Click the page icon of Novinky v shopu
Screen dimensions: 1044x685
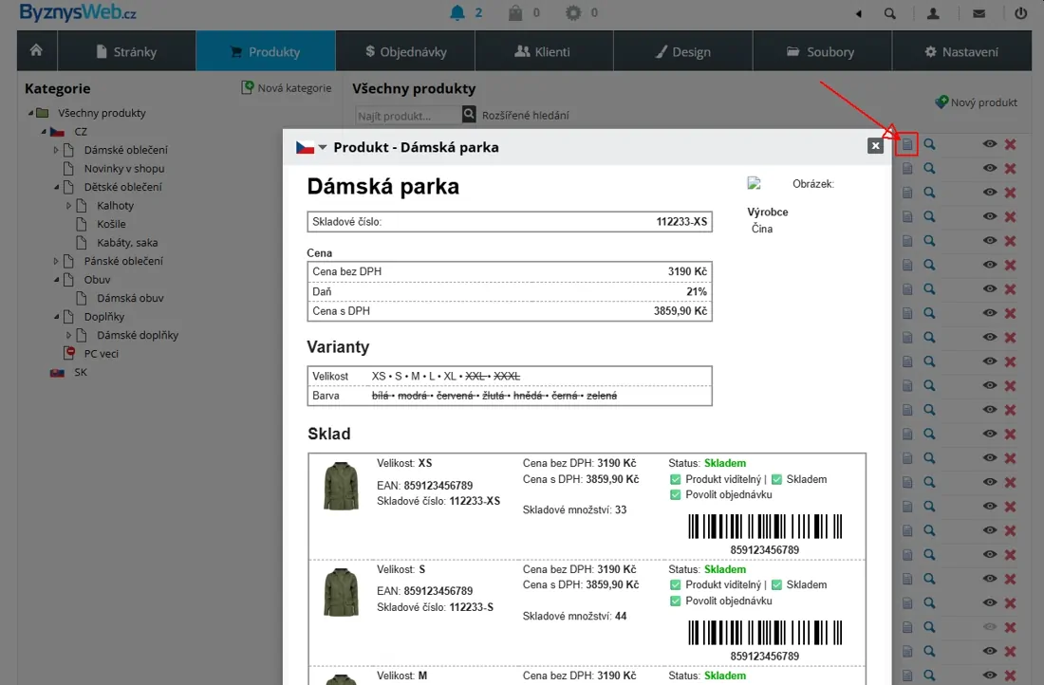tap(68, 169)
